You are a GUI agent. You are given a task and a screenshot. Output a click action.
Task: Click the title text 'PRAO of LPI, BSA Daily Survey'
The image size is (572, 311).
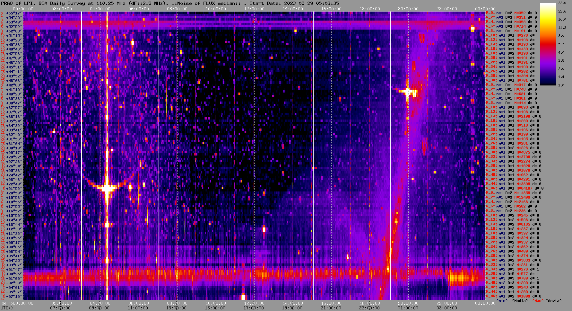tap(43, 3)
